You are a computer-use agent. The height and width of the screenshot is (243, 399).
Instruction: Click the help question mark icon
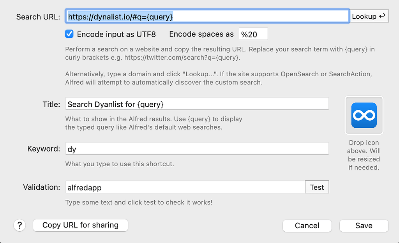coord(19,225)
